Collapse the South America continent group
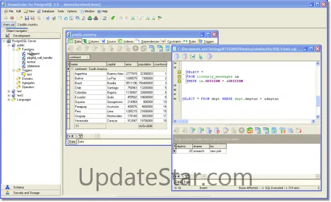Screen dimensions: 331x202 (x=72, y=69)
